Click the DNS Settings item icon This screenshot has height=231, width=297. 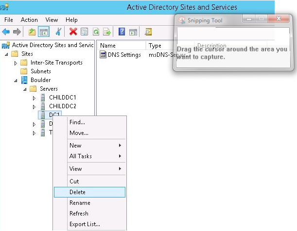point(103,55)
